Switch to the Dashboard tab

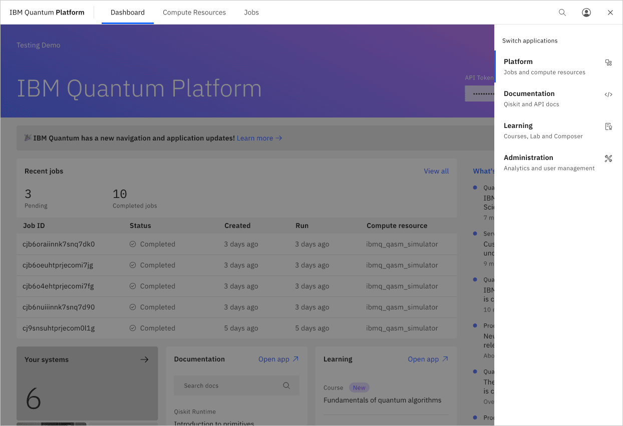(x=128, y=12)
